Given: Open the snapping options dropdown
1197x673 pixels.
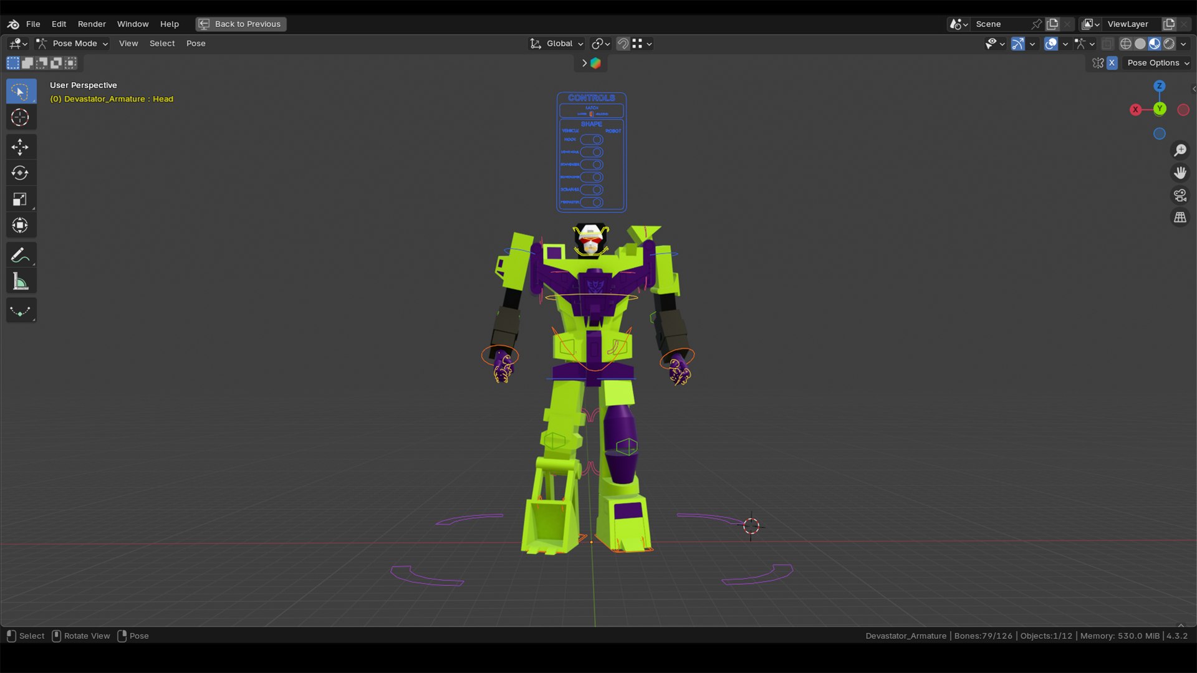Looking at the screenshot, I should click(x=642, y=44).
